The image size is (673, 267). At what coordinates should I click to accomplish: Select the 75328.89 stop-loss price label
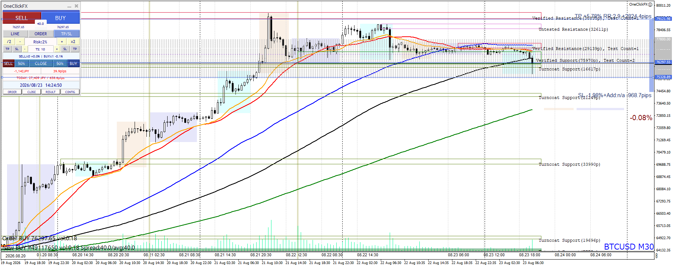coord(663,77)
